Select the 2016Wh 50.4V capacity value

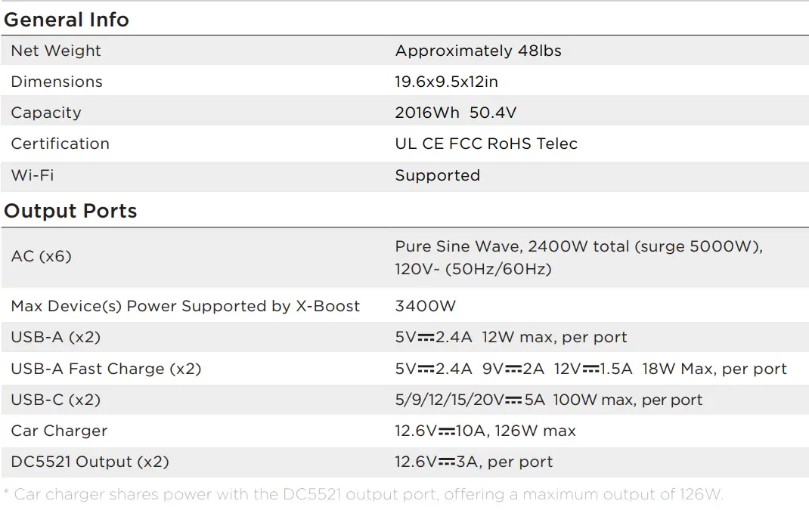(455, 113)
